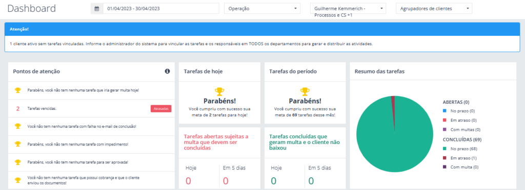Click 'ABERTAS (0)' legend heading
This screenshot has height=190, width=525.
455,102
